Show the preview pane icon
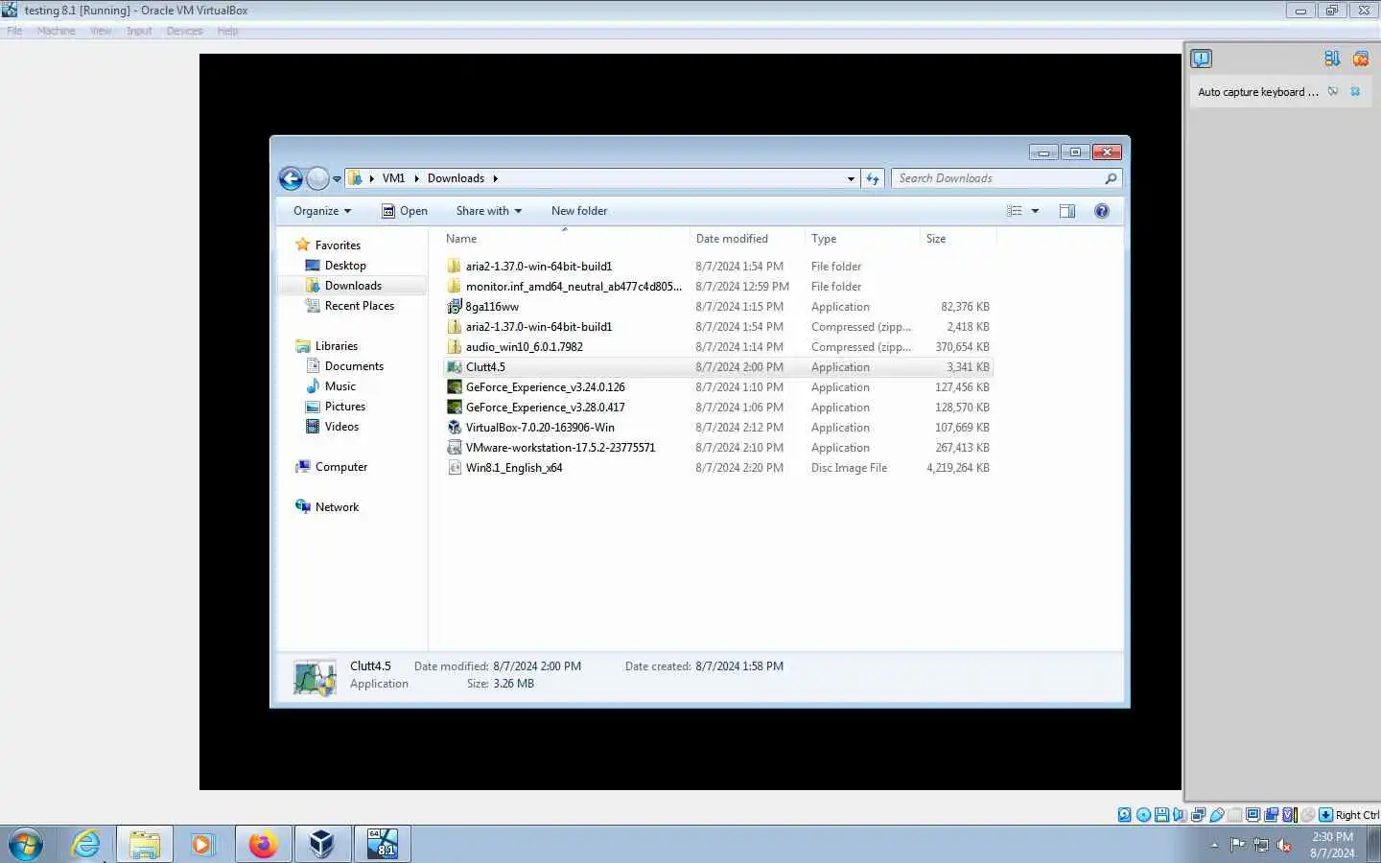1381x863 pixels. coord(1067,211)
